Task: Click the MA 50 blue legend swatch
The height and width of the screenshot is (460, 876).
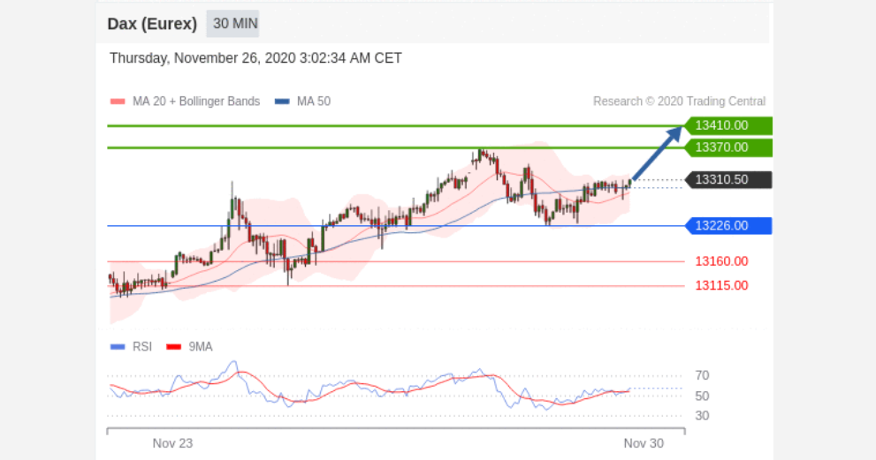Action: pyautogui.click(x=282, y=102)
